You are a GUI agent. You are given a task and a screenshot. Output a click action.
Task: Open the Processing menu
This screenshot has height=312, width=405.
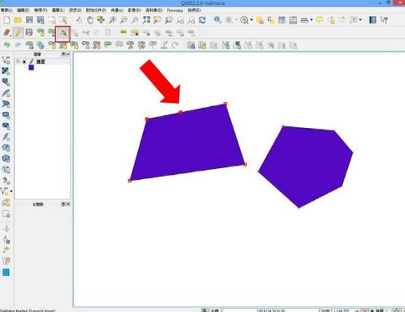(175, 10)
